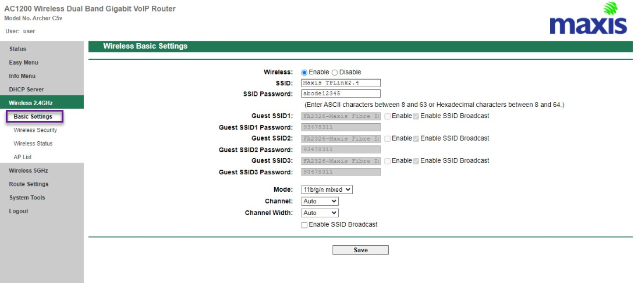Screen dimensions: 638x283
Task: Click the SSID Password field
Action: (x=341, y=94)
